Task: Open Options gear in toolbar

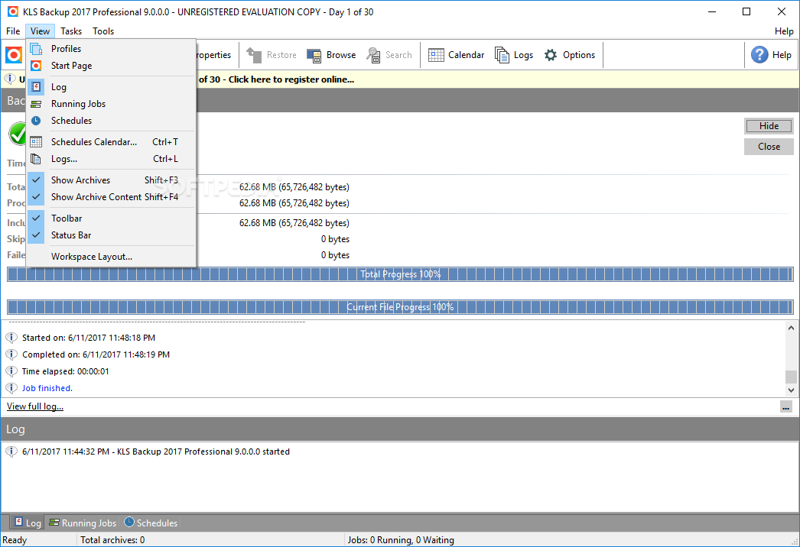Action: coord(569,54)
